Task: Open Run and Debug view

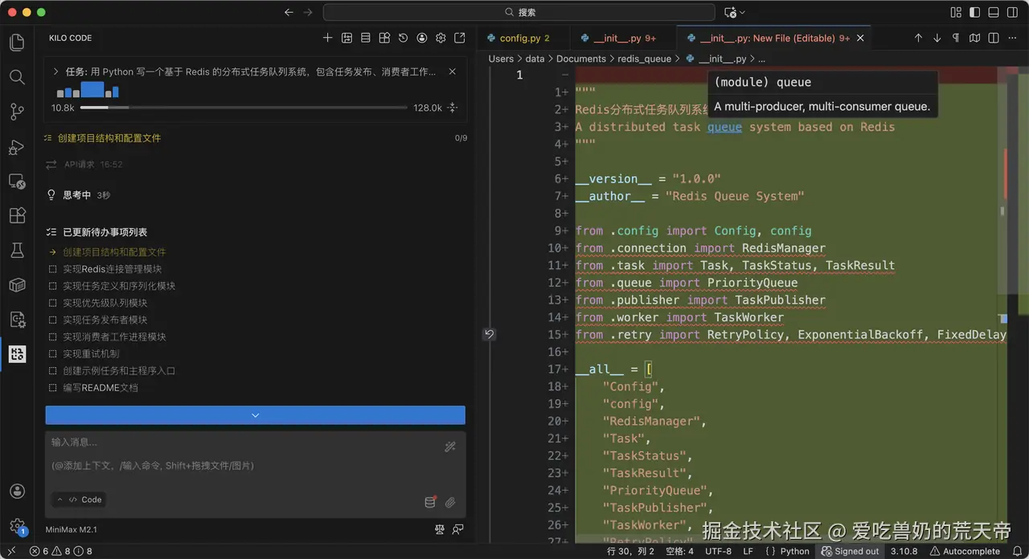Action: [x=17, y=147]
